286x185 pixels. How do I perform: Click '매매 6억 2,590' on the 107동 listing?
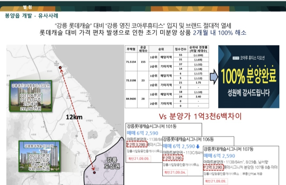219,156
